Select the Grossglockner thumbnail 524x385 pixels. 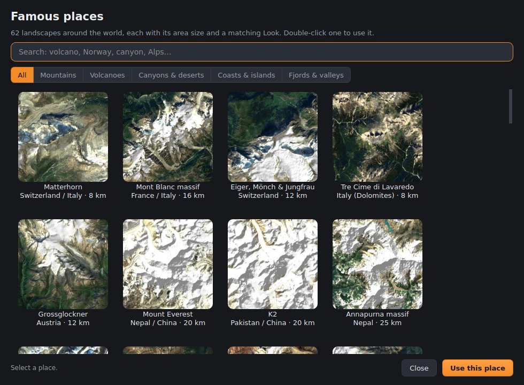click(63, 264)
